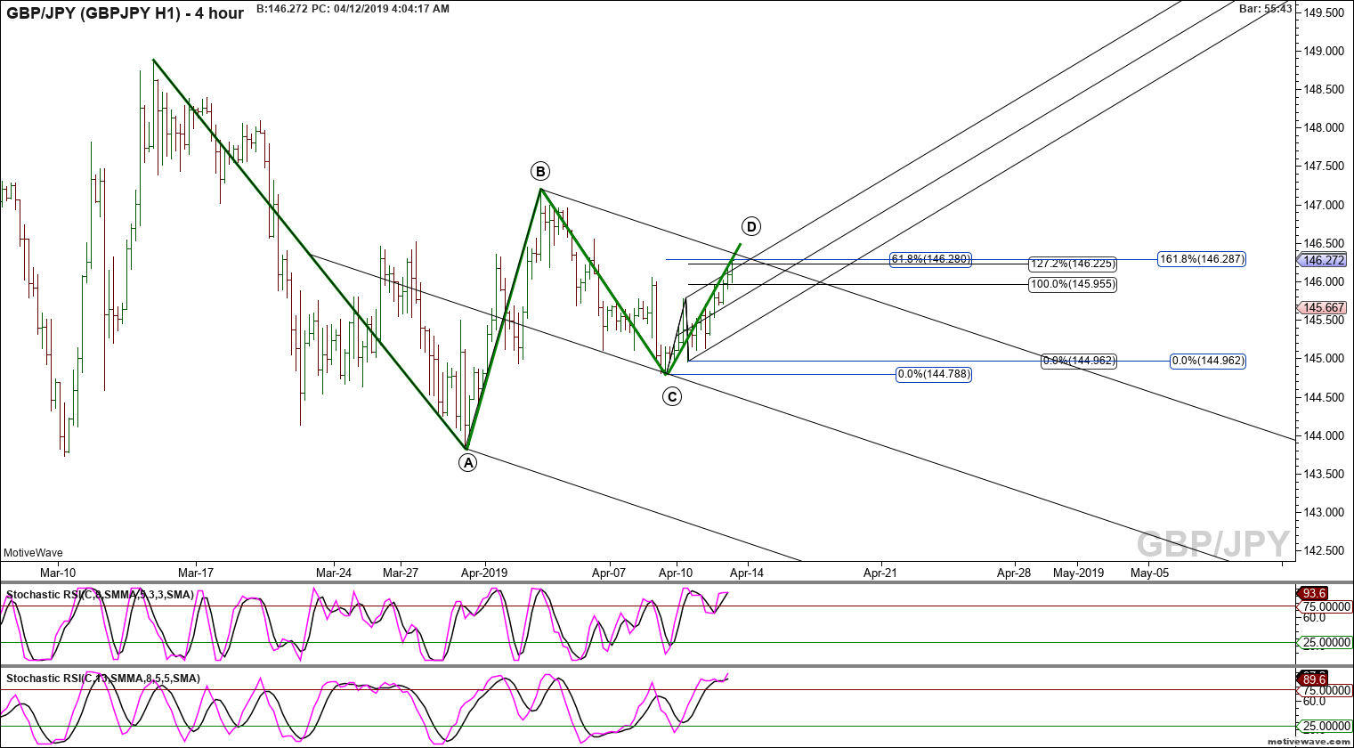
Task: Click the B:146.272 PC quote timestamp
Action: 353,9
